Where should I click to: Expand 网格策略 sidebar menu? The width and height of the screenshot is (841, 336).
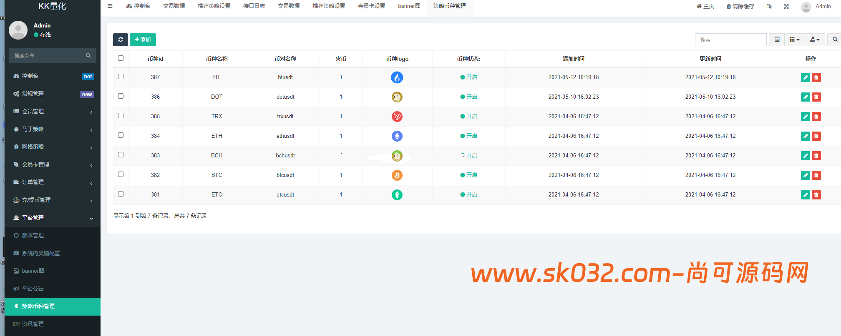pos(53,147)
